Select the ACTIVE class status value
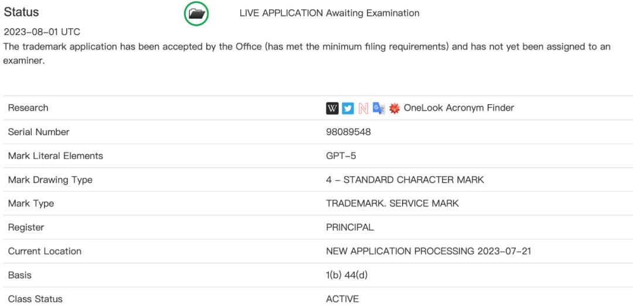This screenshot has width=633, height=306. 342,299
